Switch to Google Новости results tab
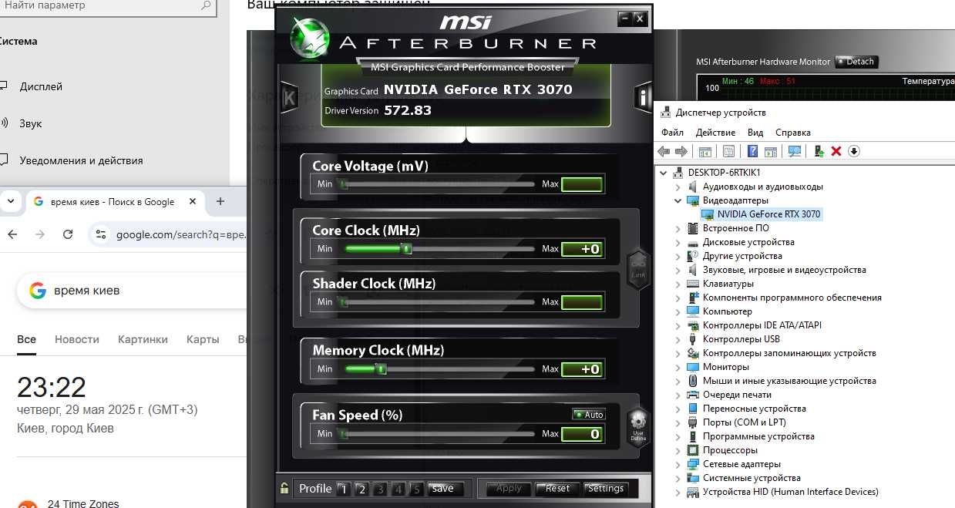The image size is (955, 508). click(77, 339)
